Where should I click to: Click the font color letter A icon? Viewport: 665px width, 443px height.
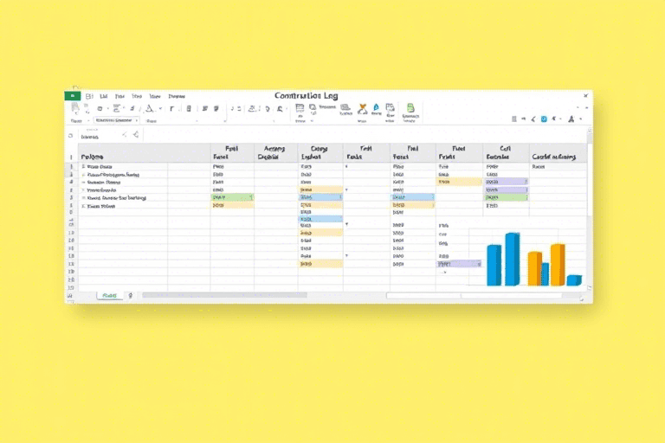(x=149, y=109)
